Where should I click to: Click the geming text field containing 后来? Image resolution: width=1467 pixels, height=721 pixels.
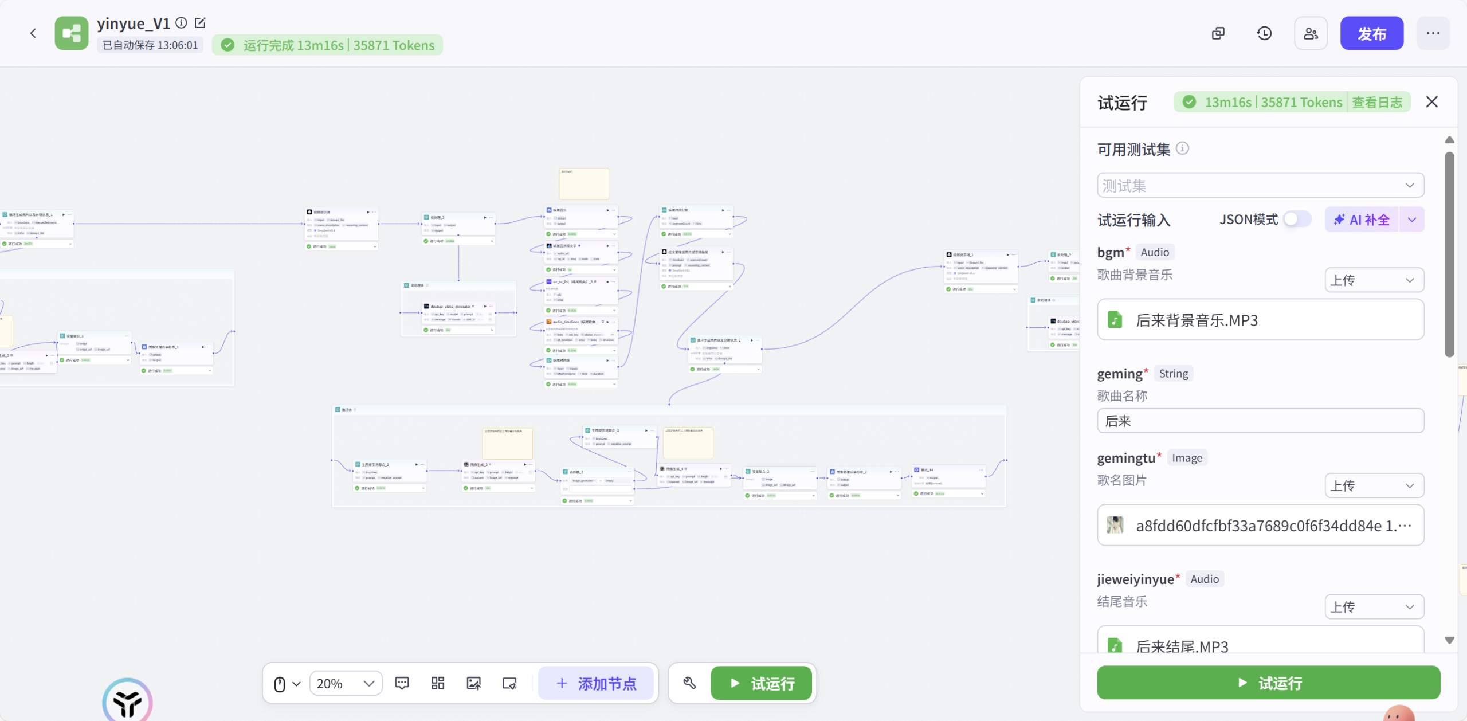1260,421
